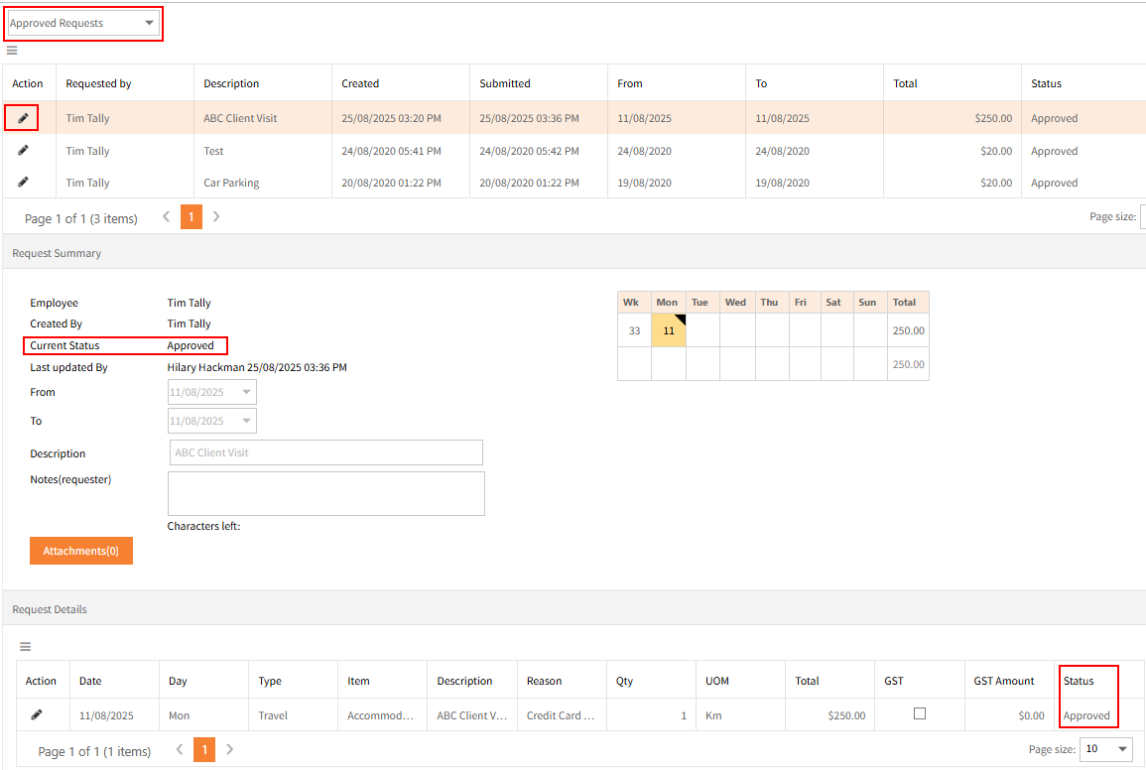Sort Request Details by Type column

pyautogui.click(x=270, y=681)
